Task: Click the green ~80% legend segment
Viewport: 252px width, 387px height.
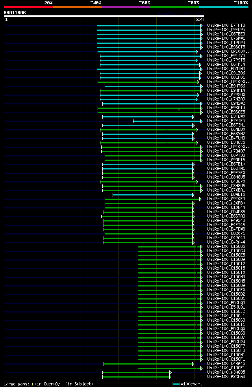Action: (x=175, y=7)
